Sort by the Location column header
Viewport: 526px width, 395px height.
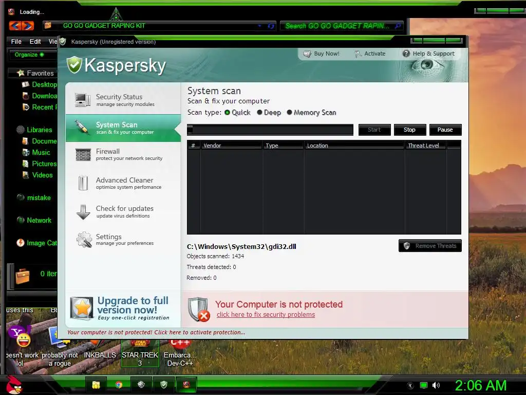point(354,146)
